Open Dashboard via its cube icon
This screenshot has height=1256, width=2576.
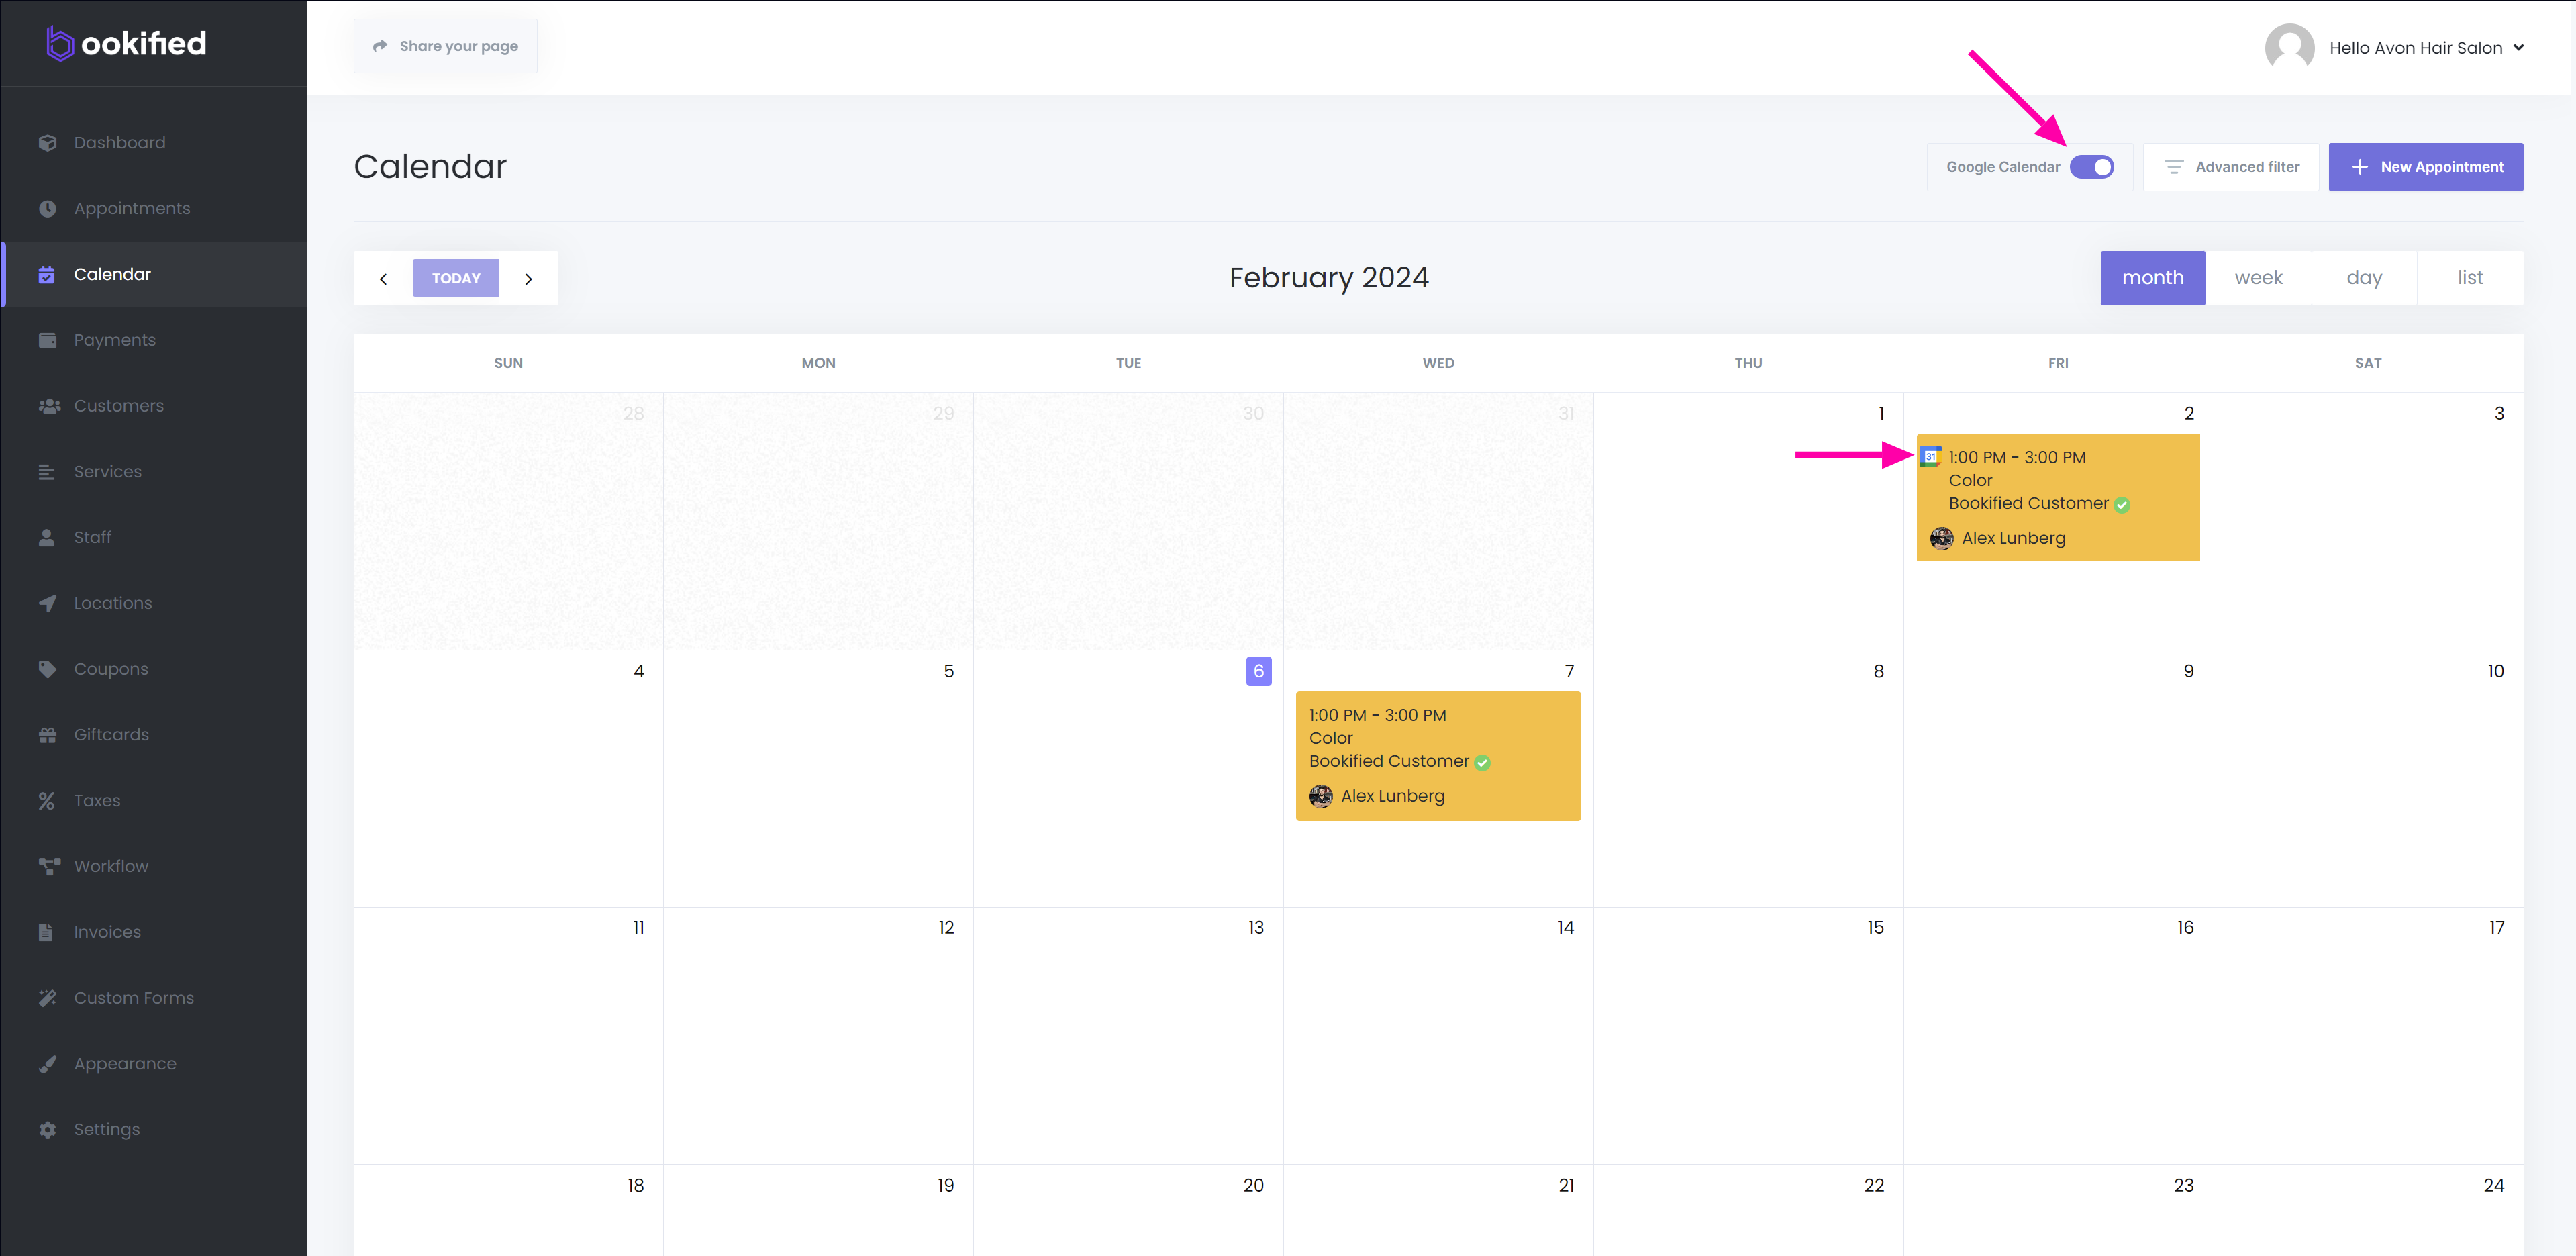tap(47, 143)
